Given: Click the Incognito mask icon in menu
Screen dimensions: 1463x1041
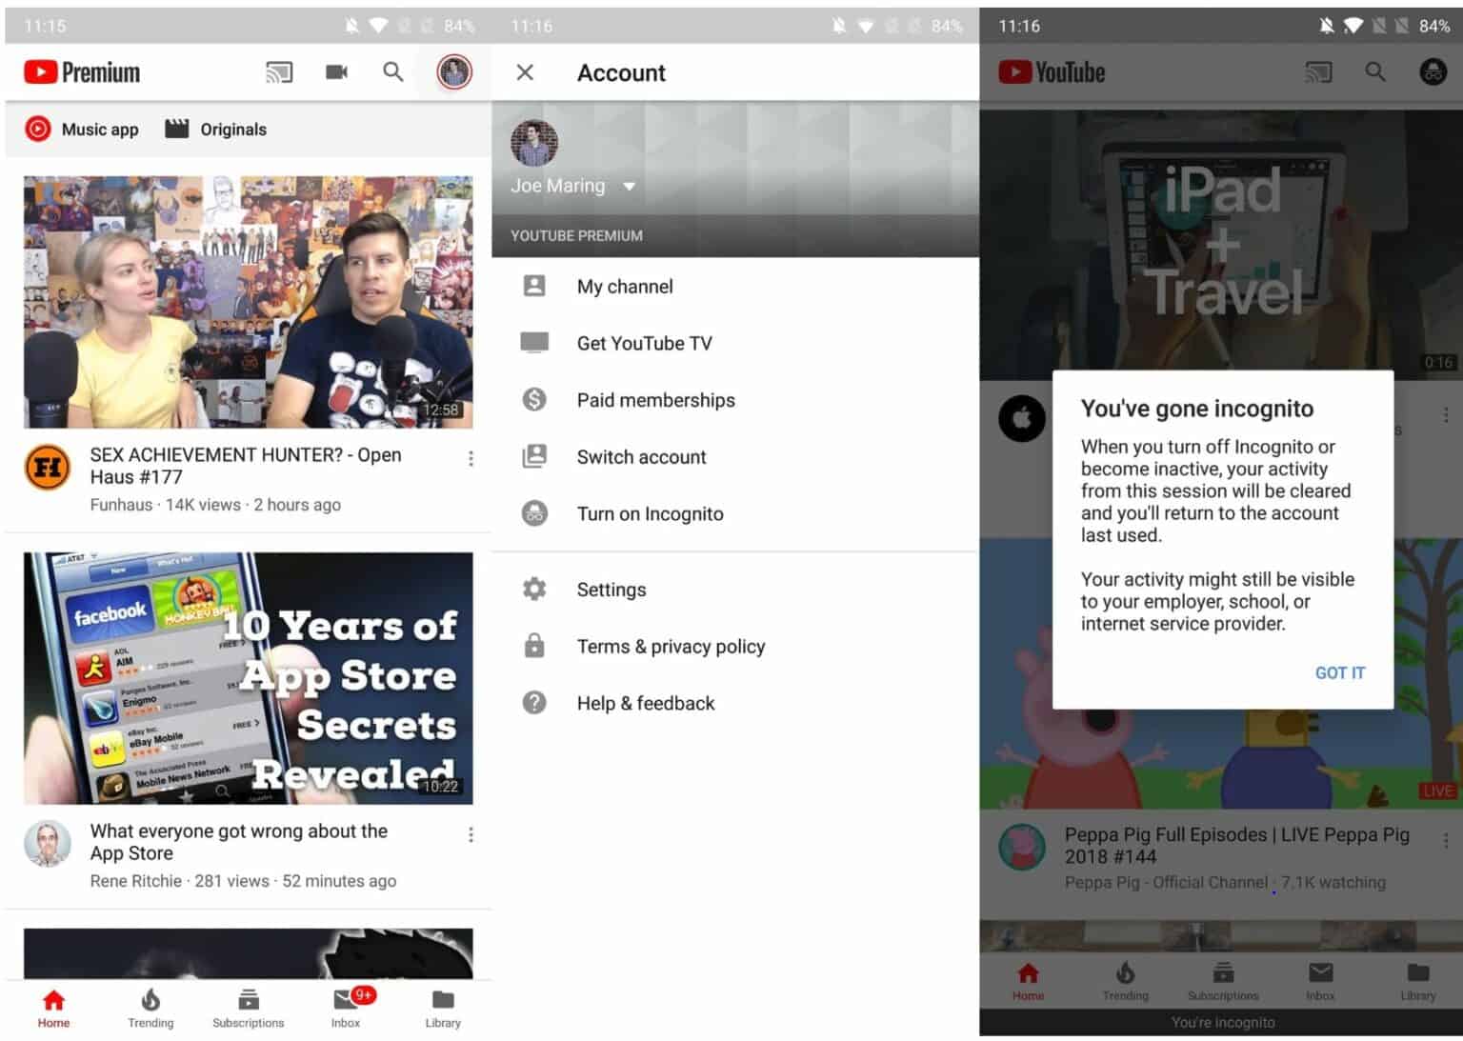Looking at the screenshot, I should click(534, 513).
